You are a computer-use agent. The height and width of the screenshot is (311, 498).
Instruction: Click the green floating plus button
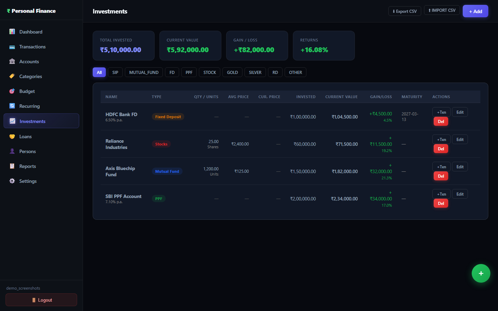tap(481, 273)
